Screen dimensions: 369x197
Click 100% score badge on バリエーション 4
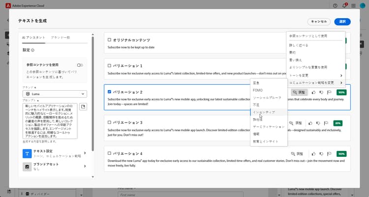pos(341,154)
